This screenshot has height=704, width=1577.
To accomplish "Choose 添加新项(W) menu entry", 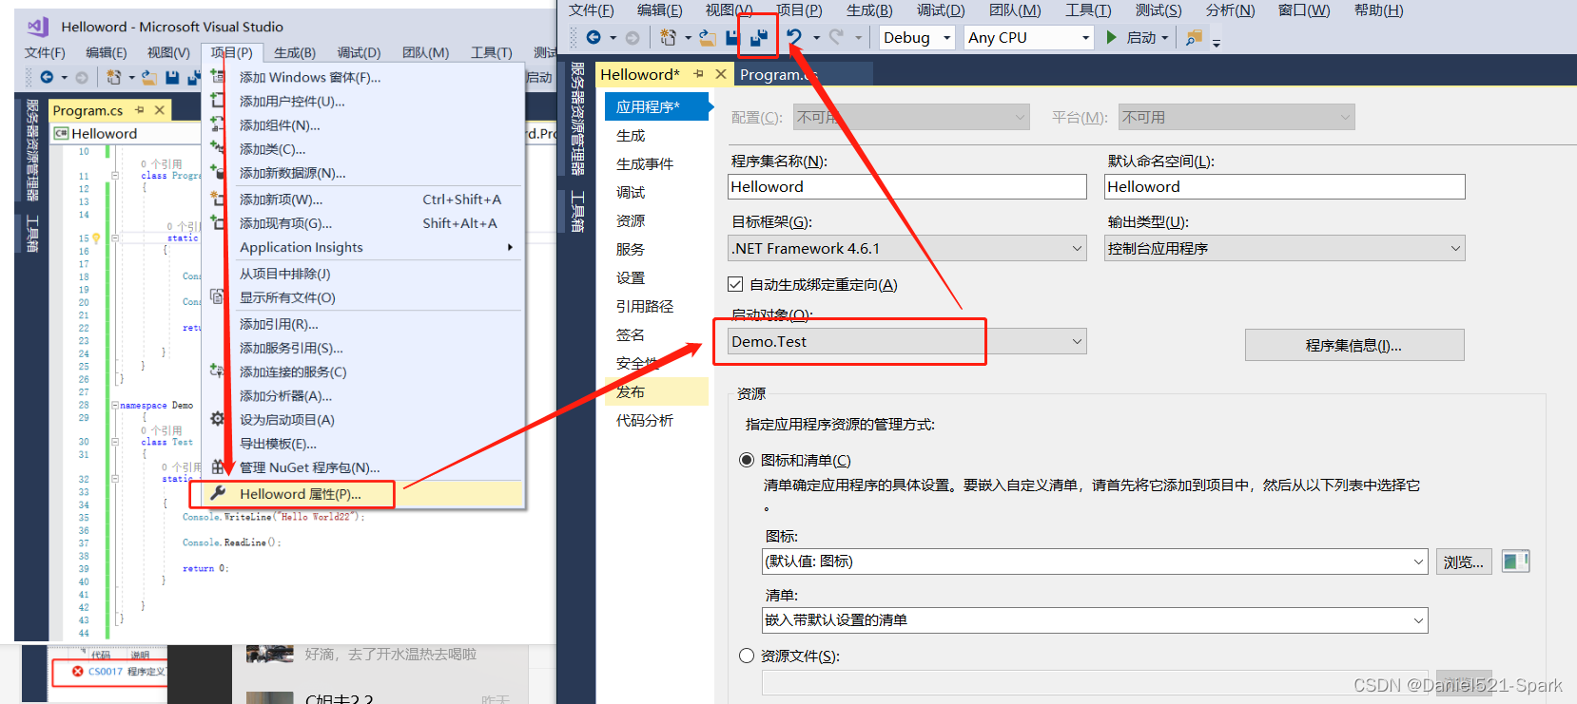I will click(x=363, y=200).
